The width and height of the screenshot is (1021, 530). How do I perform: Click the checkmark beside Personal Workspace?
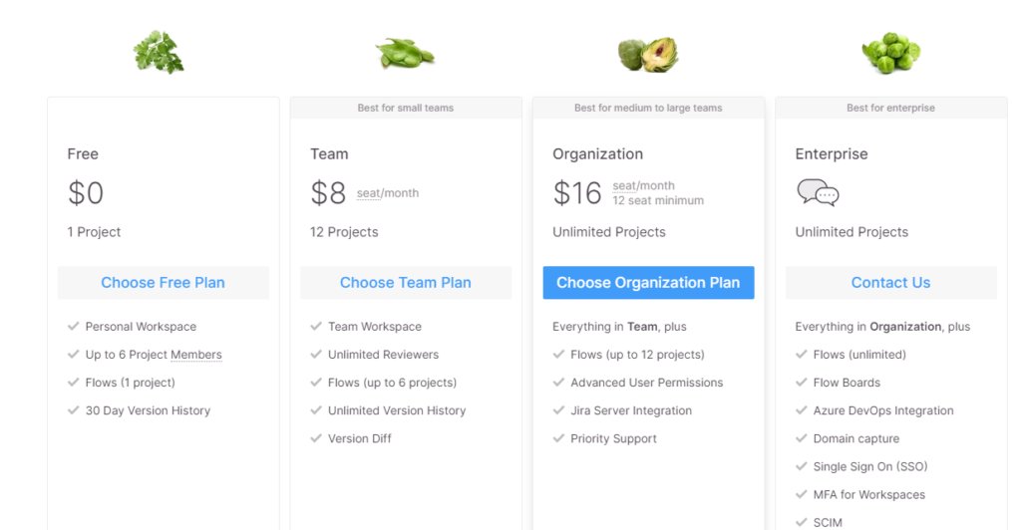tap(74, 326)
